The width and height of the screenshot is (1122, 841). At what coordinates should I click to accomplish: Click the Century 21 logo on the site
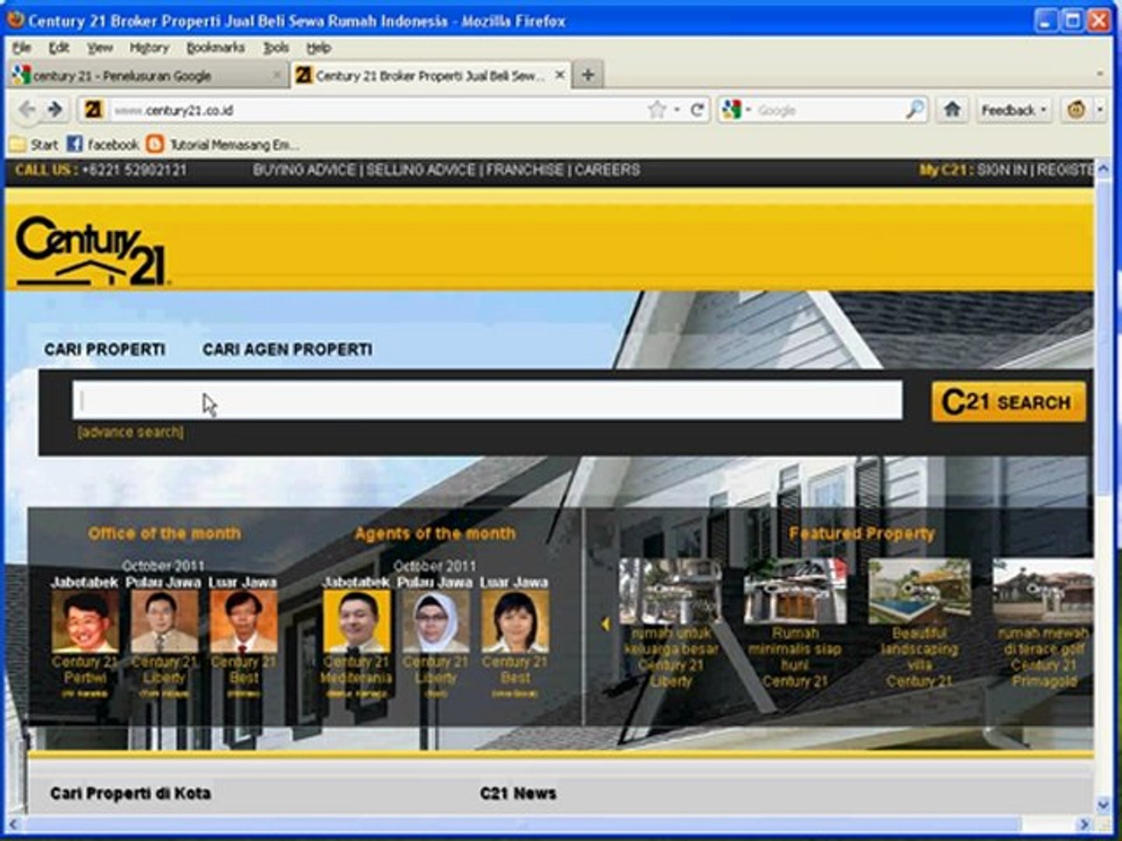pyautogui.click(x=91, y=250)
